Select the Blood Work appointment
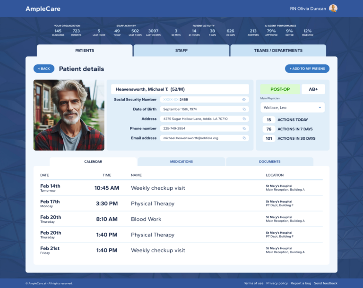This screenshot has height=288, width=363. pos(181,219)
